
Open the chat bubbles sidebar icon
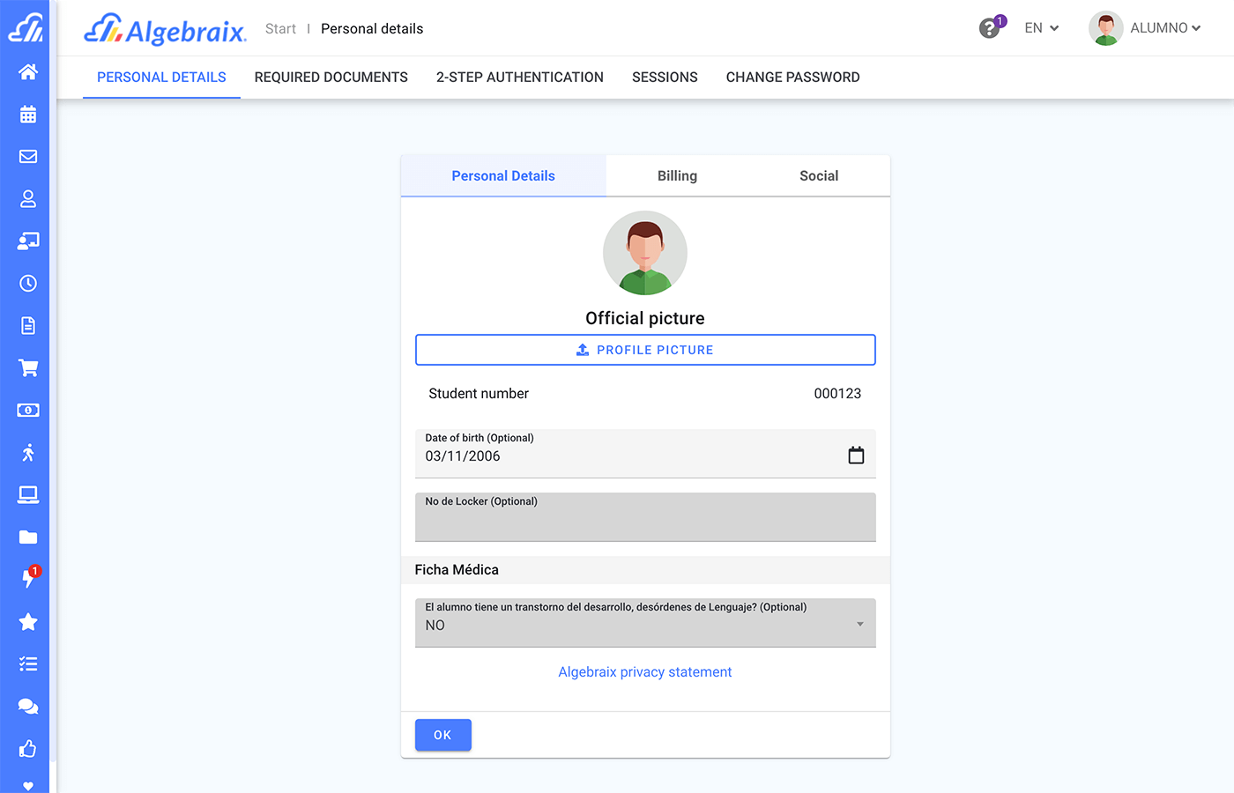pyautogui.click(x=28, y=707)
